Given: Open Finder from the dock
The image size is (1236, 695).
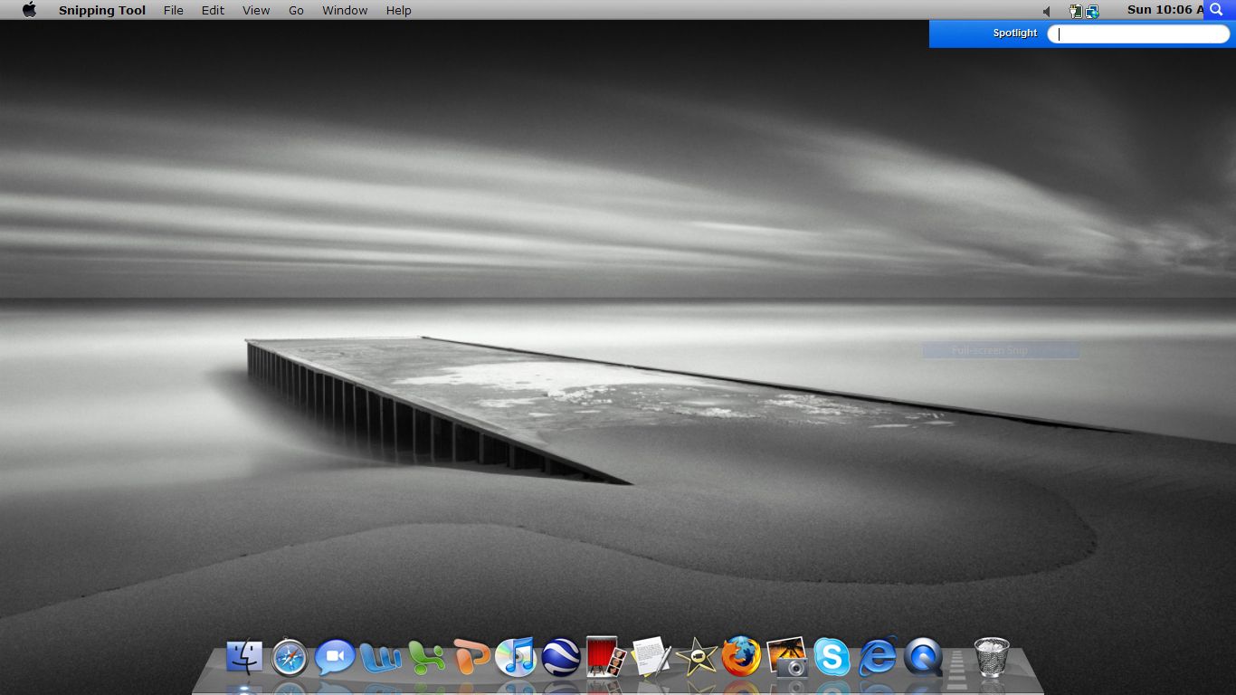Looking at the screenshot, I should pyautogui.click(x=244, y=657).
